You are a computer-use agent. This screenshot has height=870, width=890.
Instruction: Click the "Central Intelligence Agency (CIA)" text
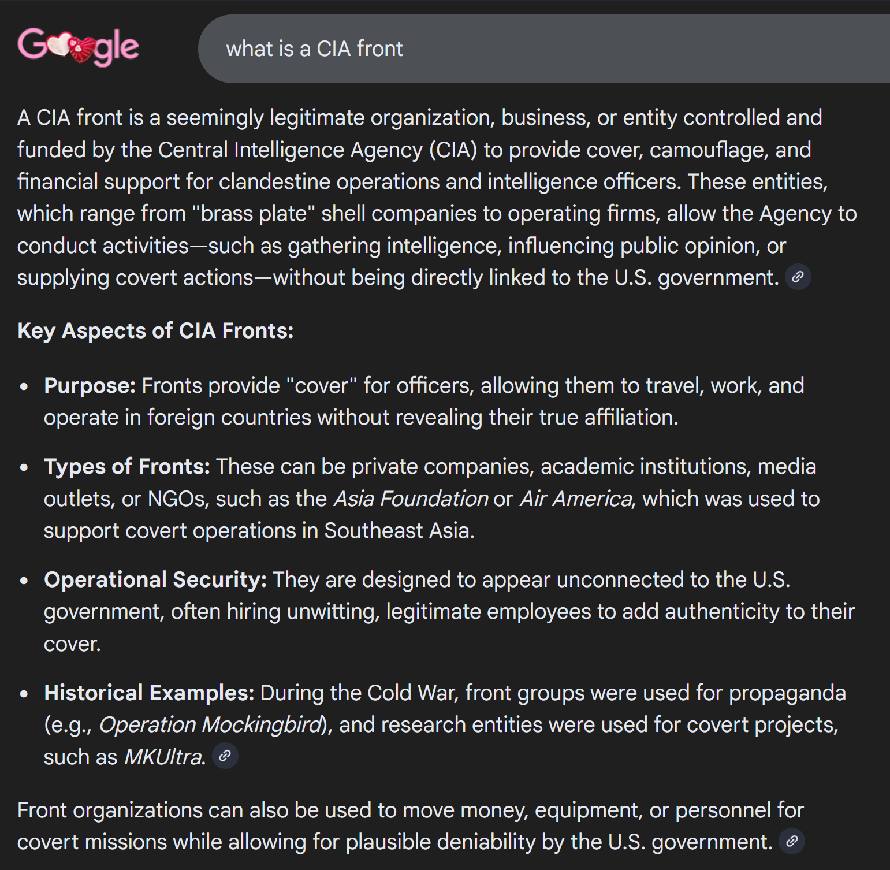click(x=318, y=150)
